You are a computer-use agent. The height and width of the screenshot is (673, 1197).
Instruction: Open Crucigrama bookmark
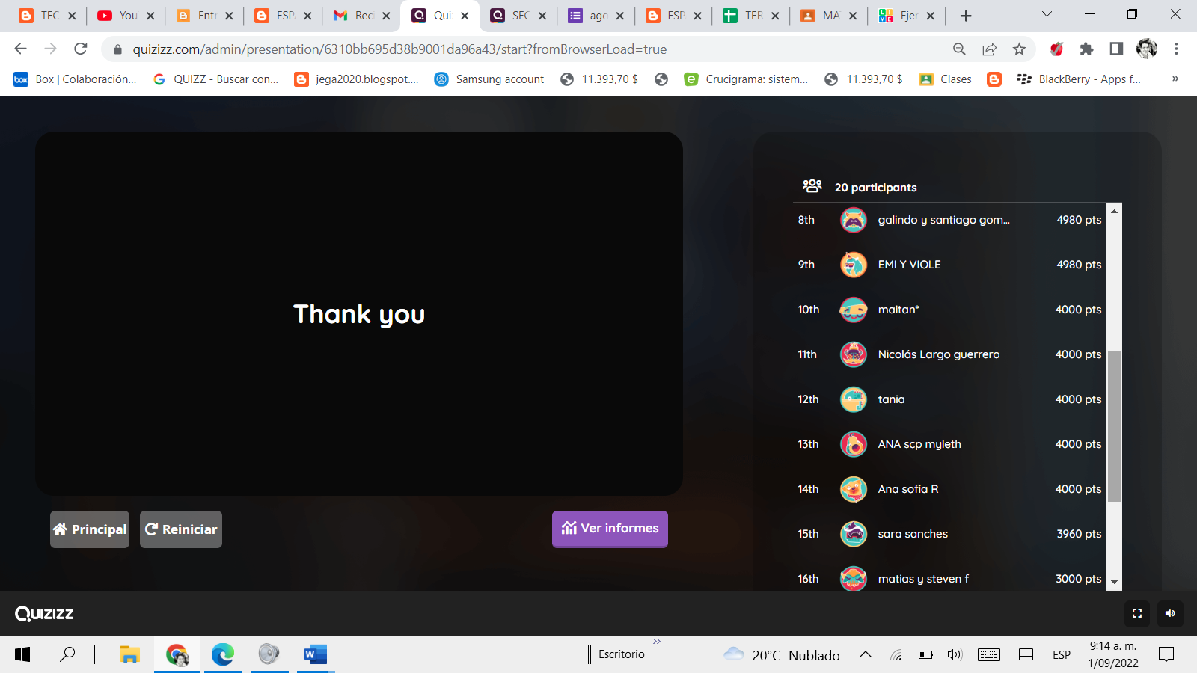coord(746,79)
